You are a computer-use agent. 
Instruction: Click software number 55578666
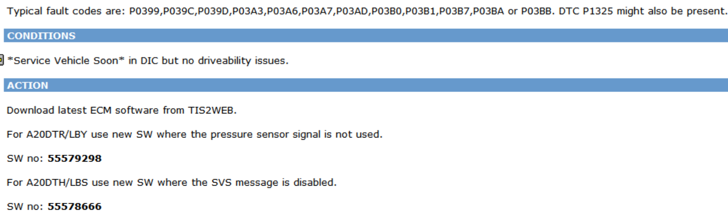[74, 206]
